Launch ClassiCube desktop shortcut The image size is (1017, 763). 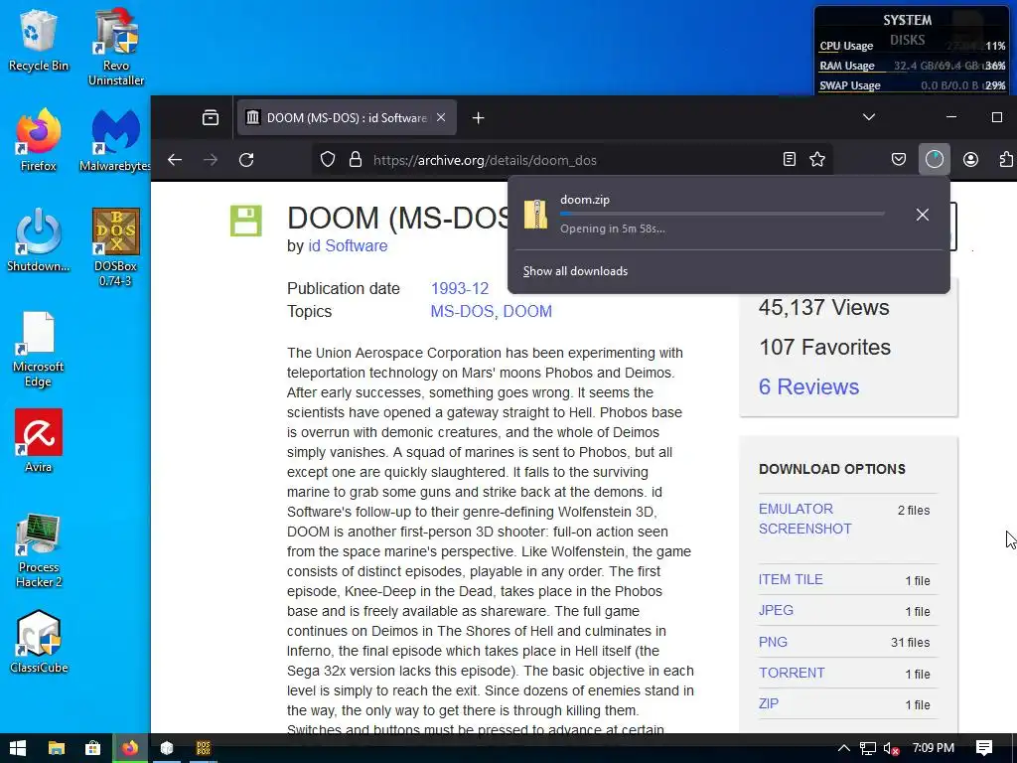pos(39,643)
